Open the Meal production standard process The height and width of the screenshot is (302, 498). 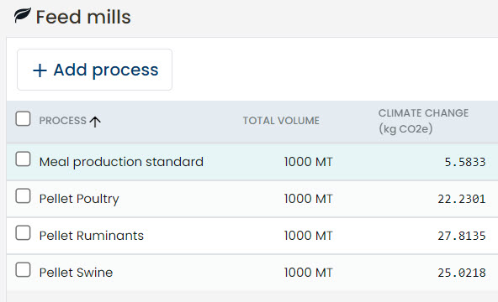coord(121,162)
